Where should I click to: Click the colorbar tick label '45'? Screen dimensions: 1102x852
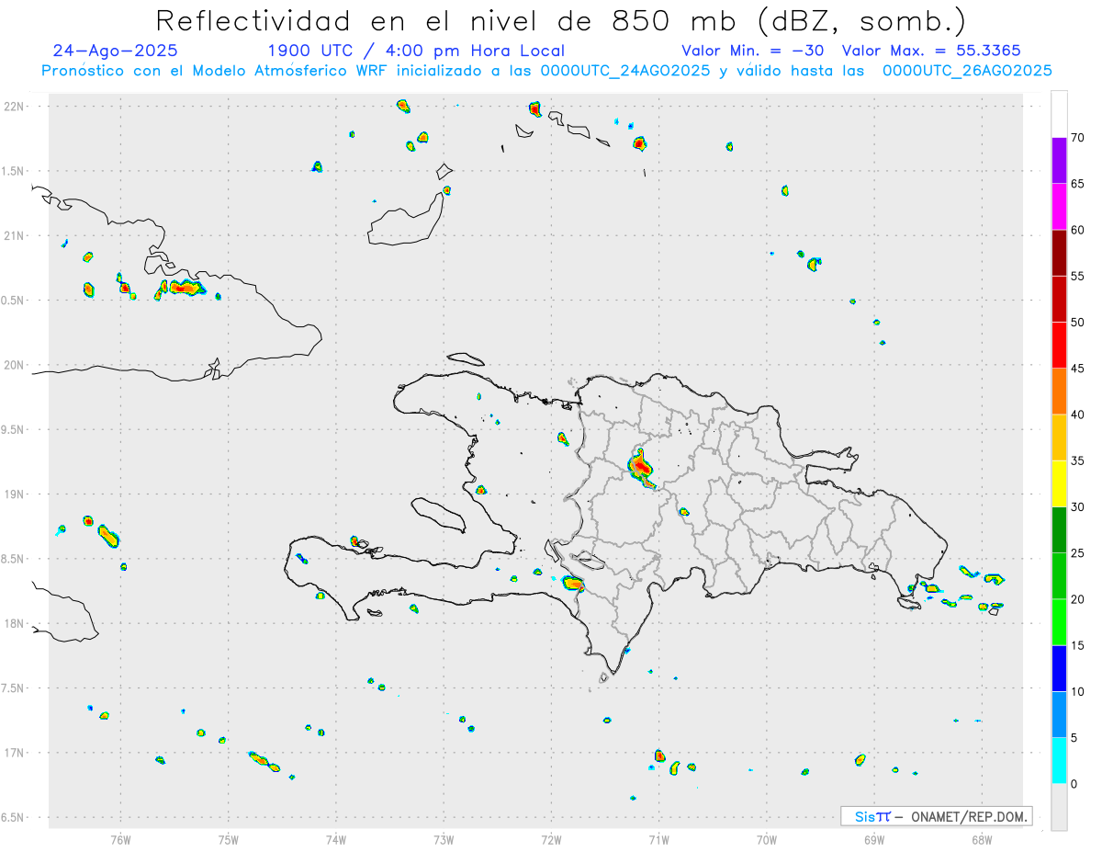click(1077, 369)
